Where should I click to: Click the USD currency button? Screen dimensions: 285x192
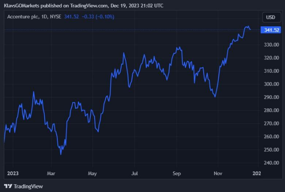272,17
